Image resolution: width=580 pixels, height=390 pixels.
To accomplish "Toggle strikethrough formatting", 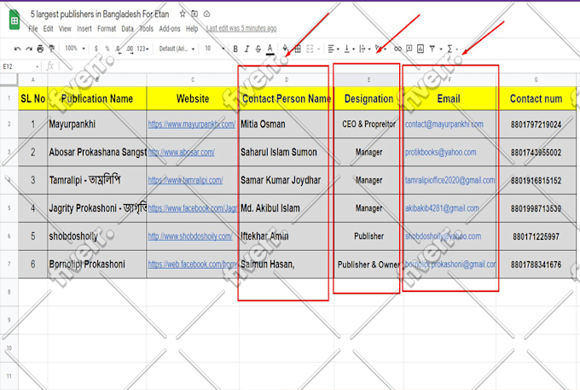I will [x=258, y=49].
